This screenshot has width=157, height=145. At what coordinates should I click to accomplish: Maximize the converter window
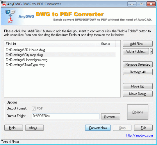141,4
